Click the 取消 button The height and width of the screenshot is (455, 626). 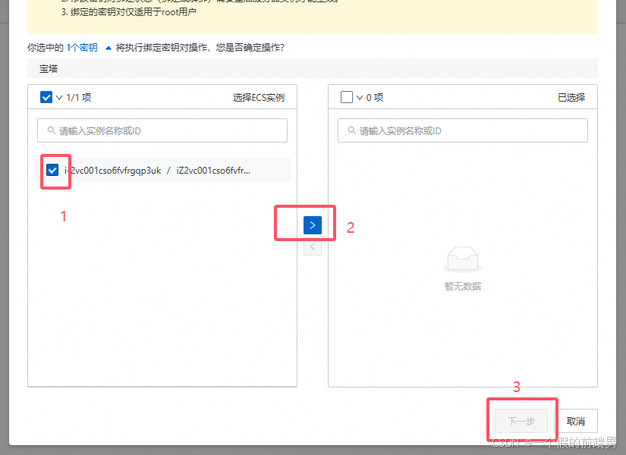coord(577,420)
